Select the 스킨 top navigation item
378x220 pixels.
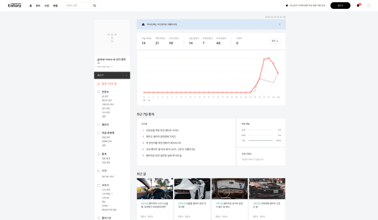47,6
